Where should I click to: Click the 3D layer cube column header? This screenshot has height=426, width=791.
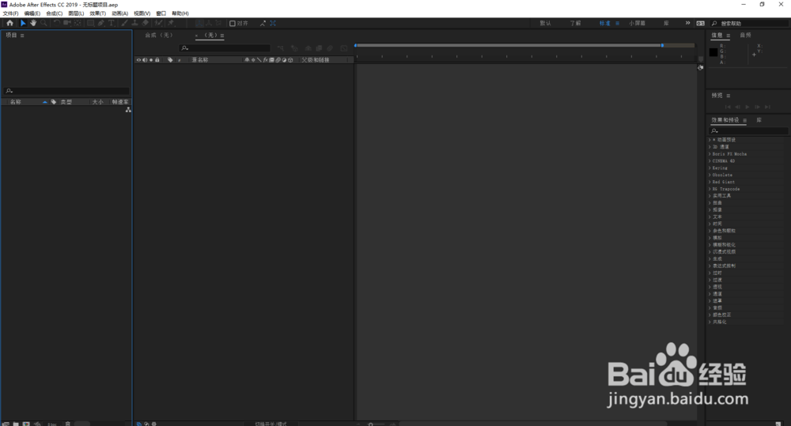point(290,60)
